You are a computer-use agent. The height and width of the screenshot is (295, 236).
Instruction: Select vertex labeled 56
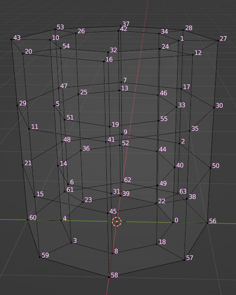coord(207,223)
